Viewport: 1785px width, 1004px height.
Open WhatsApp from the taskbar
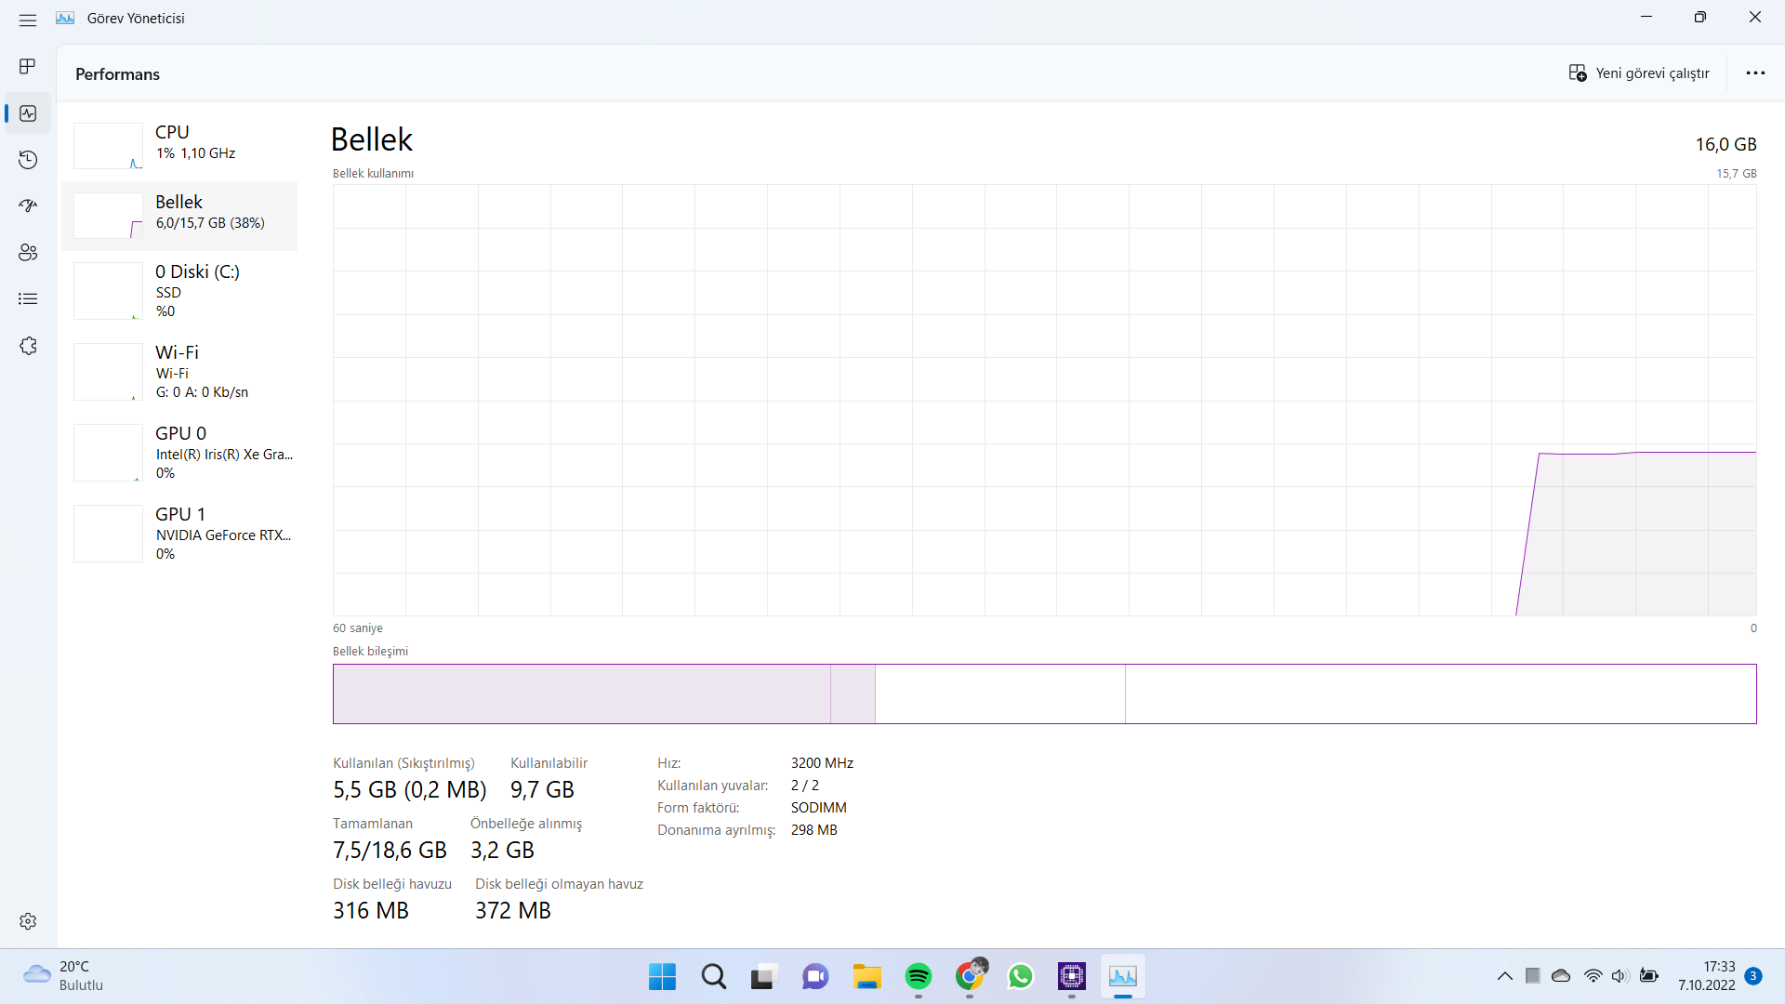point(1020,976)
